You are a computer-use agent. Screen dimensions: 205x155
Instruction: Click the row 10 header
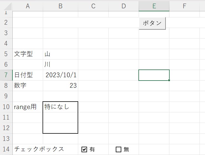6,107
